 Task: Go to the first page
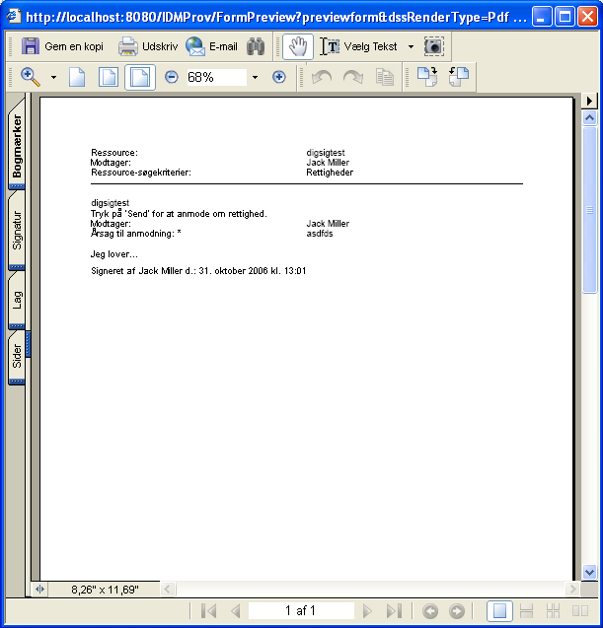209,611
